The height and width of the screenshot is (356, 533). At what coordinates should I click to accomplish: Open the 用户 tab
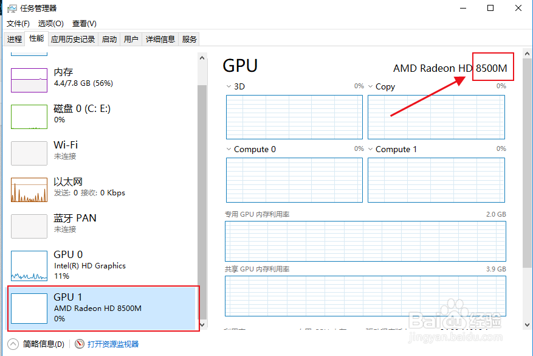pos(131,39)
